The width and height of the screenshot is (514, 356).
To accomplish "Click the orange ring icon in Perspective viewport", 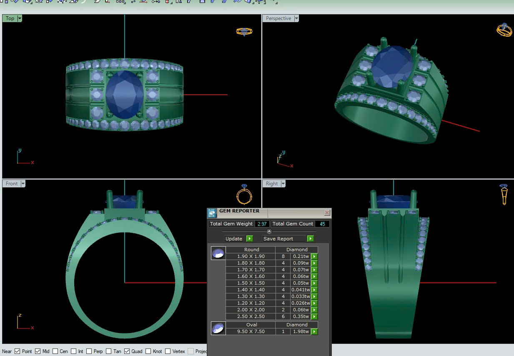I will pos(504,30).
